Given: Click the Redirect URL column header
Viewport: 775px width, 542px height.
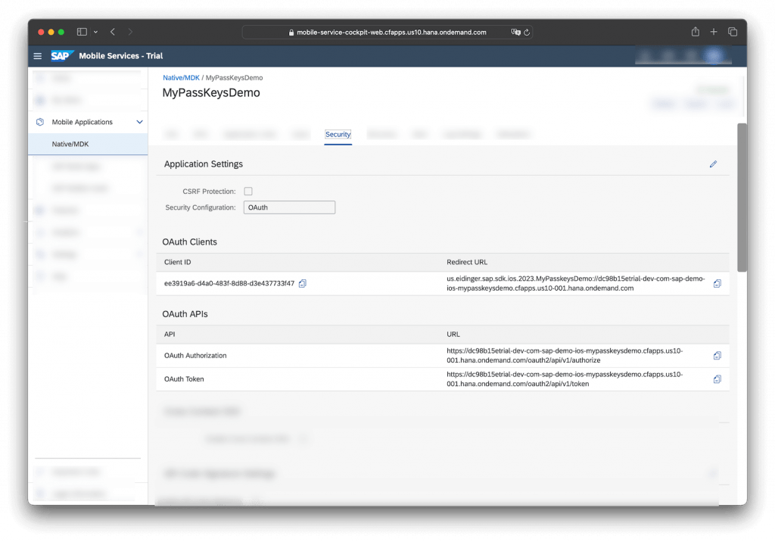Looking at the screenshot, I should click(467, 262).
